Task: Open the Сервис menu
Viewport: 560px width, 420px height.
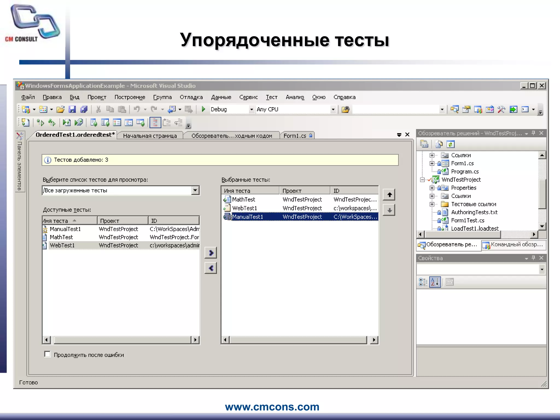Action: [x=248, y=97]
